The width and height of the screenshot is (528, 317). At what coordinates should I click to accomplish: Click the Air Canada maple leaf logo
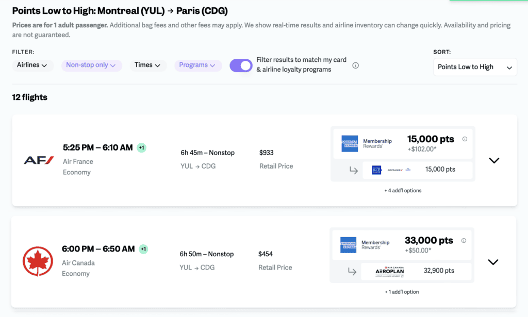tap(38, 261)
